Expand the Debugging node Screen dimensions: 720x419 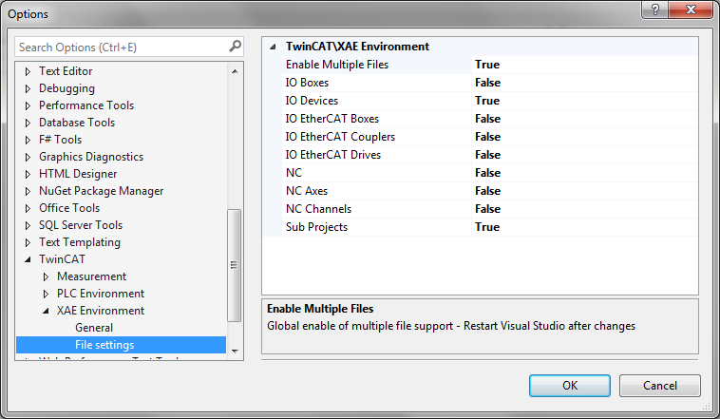tap(28, 88)
